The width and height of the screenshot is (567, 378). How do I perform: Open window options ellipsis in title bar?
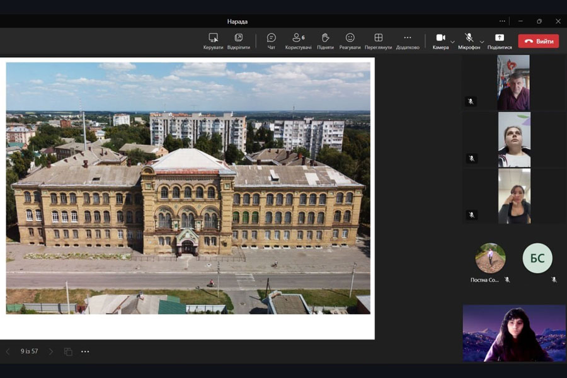502,21
